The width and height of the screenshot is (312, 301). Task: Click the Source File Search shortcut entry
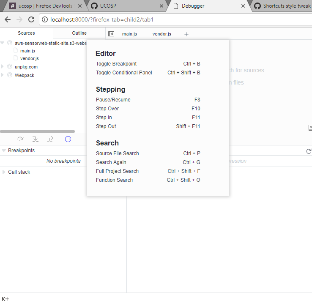[148, 153]
